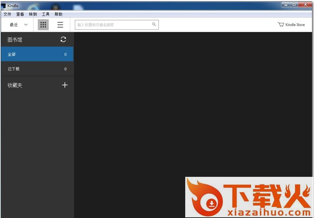This screenshot has width=314, height=218.
Task: Click the Kindle Store link text
Action: (295, 25)
